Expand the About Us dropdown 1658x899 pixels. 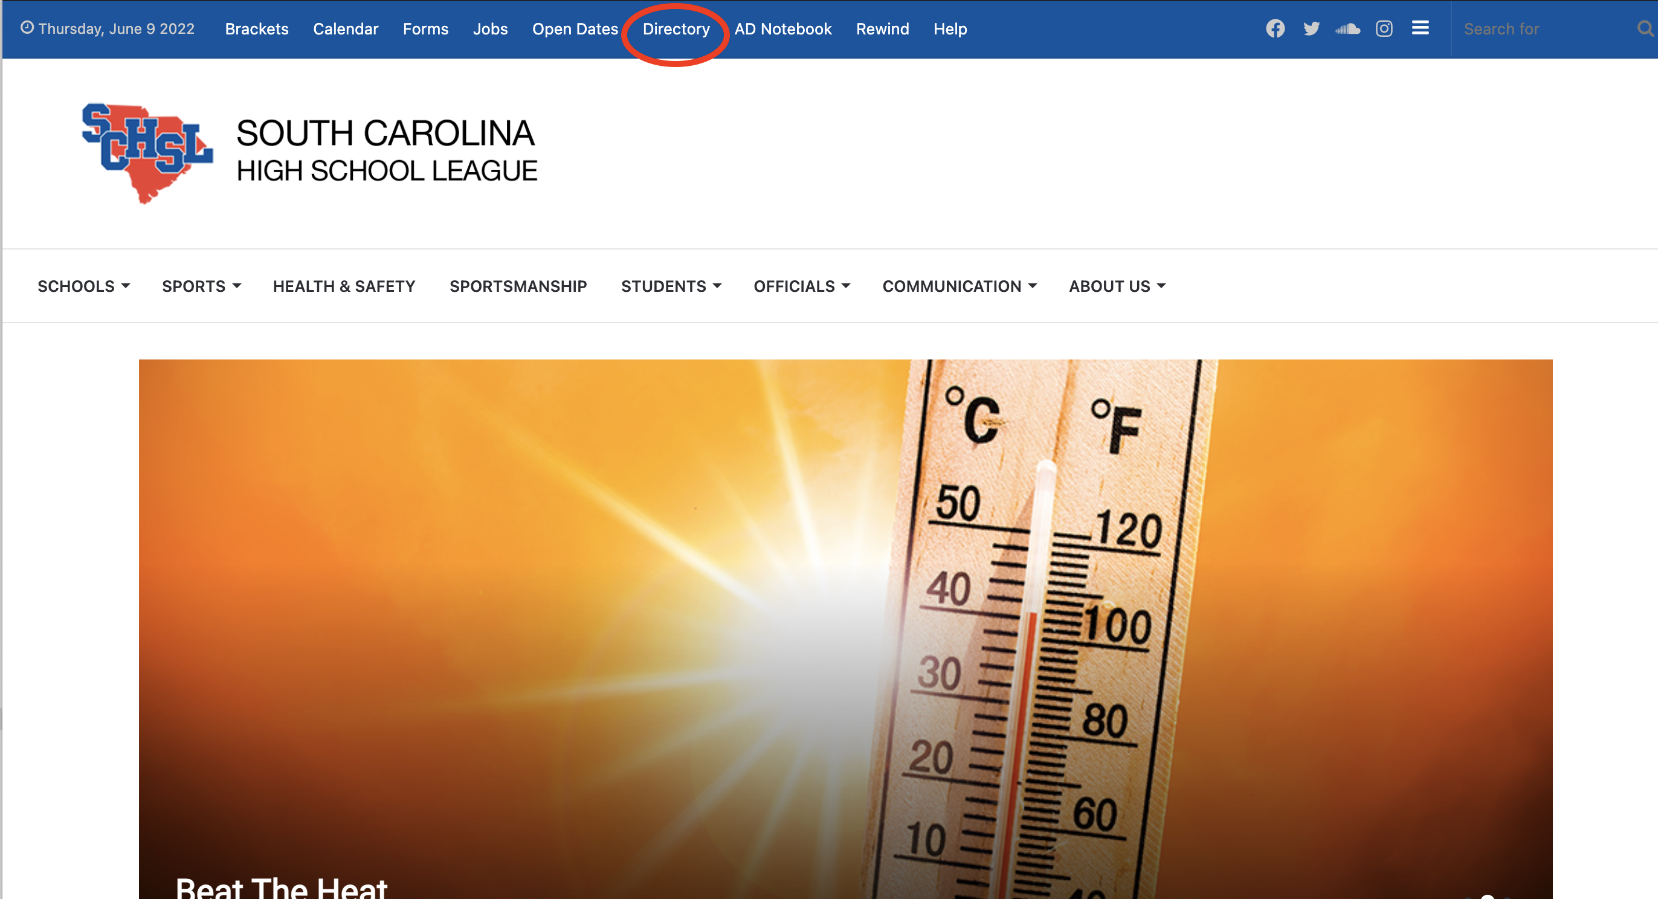1117,286
